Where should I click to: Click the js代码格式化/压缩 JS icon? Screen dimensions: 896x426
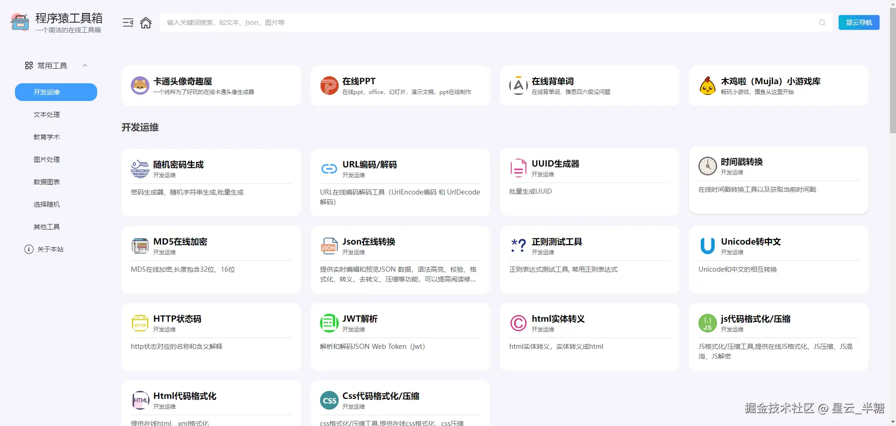point(708,323)
